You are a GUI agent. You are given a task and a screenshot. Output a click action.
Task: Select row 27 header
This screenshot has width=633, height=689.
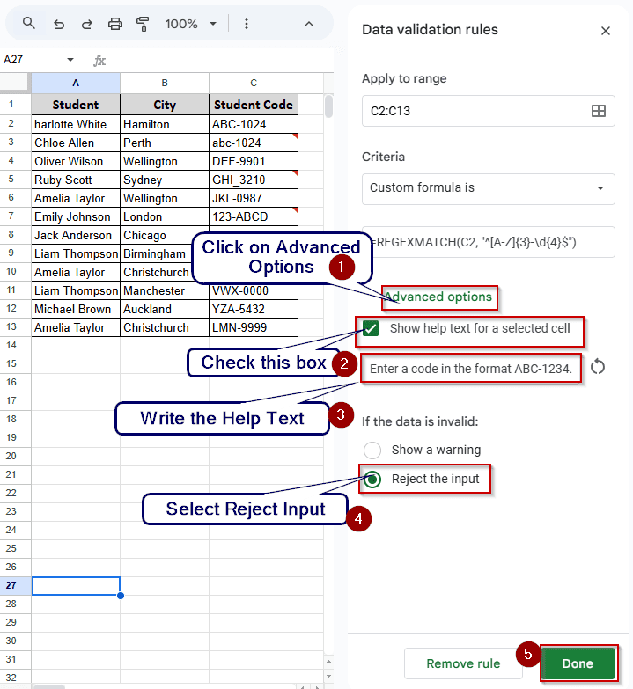[15, 585]
